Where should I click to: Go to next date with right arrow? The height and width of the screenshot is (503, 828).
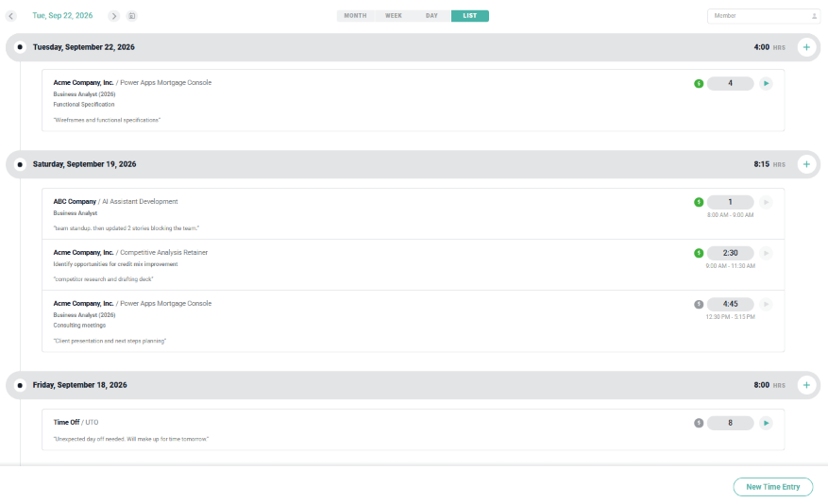(x=113, y=16)
